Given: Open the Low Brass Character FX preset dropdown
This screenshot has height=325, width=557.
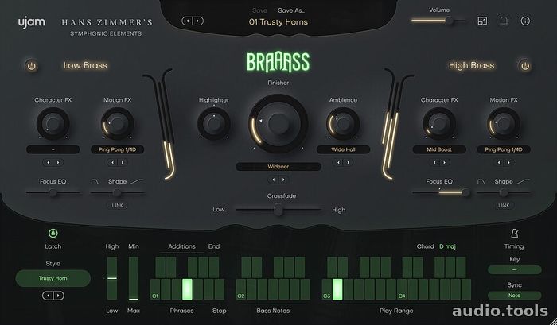Looking at the screenshot, I should tap(53, 149).
